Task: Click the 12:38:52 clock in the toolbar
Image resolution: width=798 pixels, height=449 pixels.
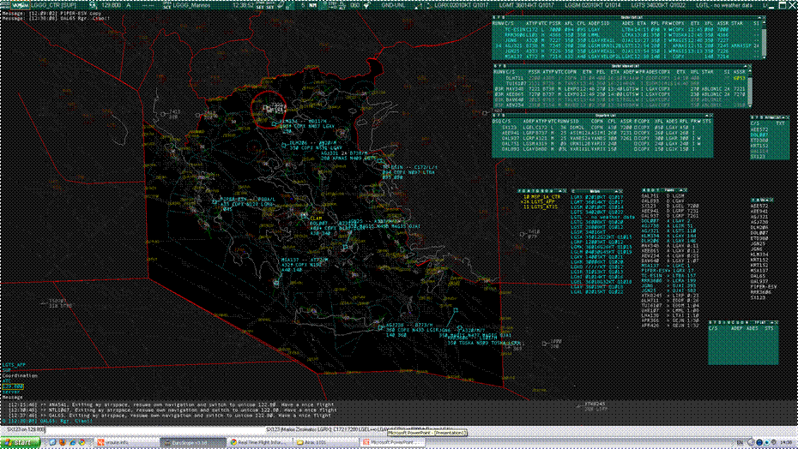Action: coord(243,5)
